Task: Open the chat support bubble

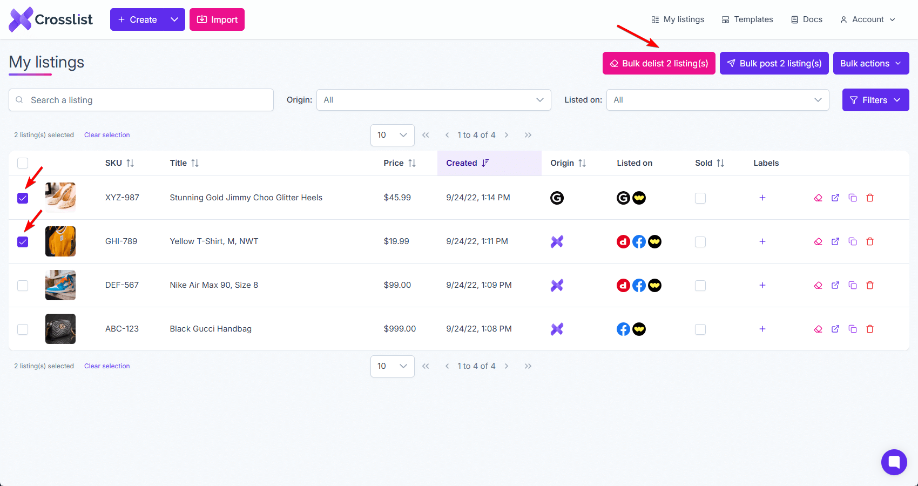Action: [x=894, y=462]
